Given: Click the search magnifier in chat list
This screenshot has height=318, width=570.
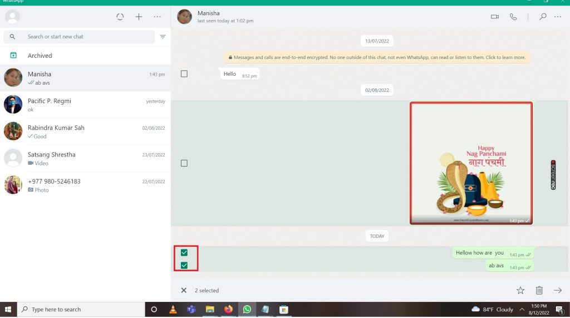Looking at the screenshot, I should 12,37.
